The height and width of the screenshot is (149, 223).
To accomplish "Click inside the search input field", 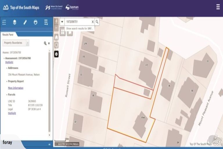I will pyautogui.click(x=78, y=22).
